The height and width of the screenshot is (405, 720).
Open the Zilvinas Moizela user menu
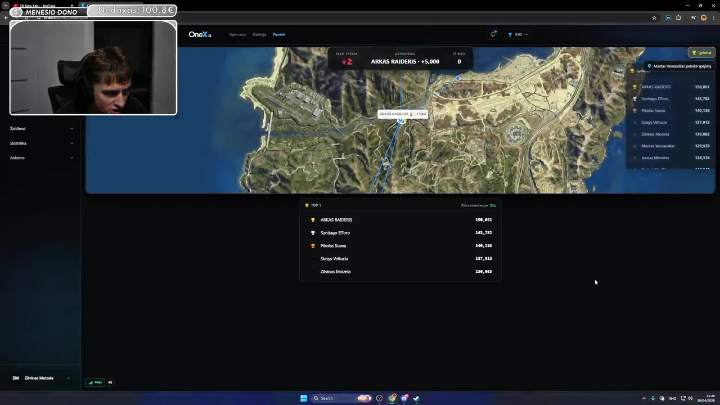pos(41,378)
